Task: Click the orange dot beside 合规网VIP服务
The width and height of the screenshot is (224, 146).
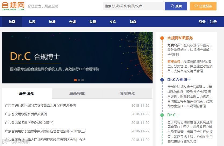Action: click(x=162, y=38)
